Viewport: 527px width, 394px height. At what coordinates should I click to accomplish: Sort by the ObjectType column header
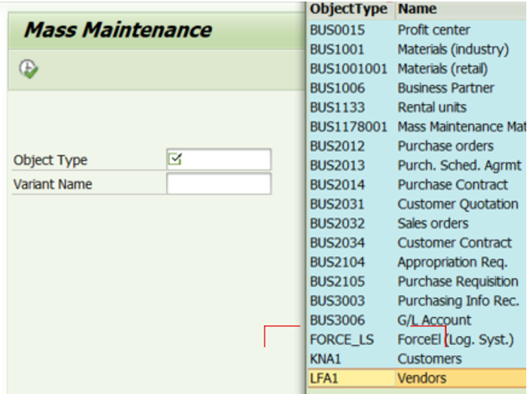point(349,9)
